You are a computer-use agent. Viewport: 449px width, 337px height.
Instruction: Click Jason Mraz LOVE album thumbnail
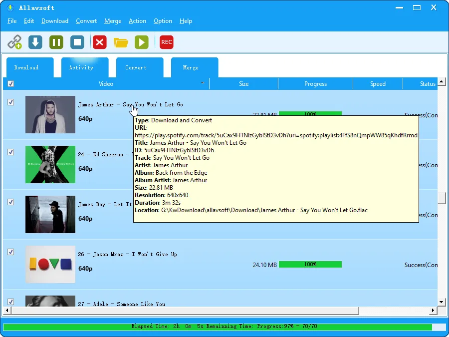click(x=50, y=264)
